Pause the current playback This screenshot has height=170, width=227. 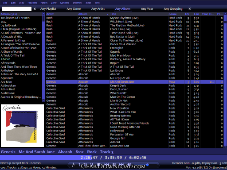point(114,164)
